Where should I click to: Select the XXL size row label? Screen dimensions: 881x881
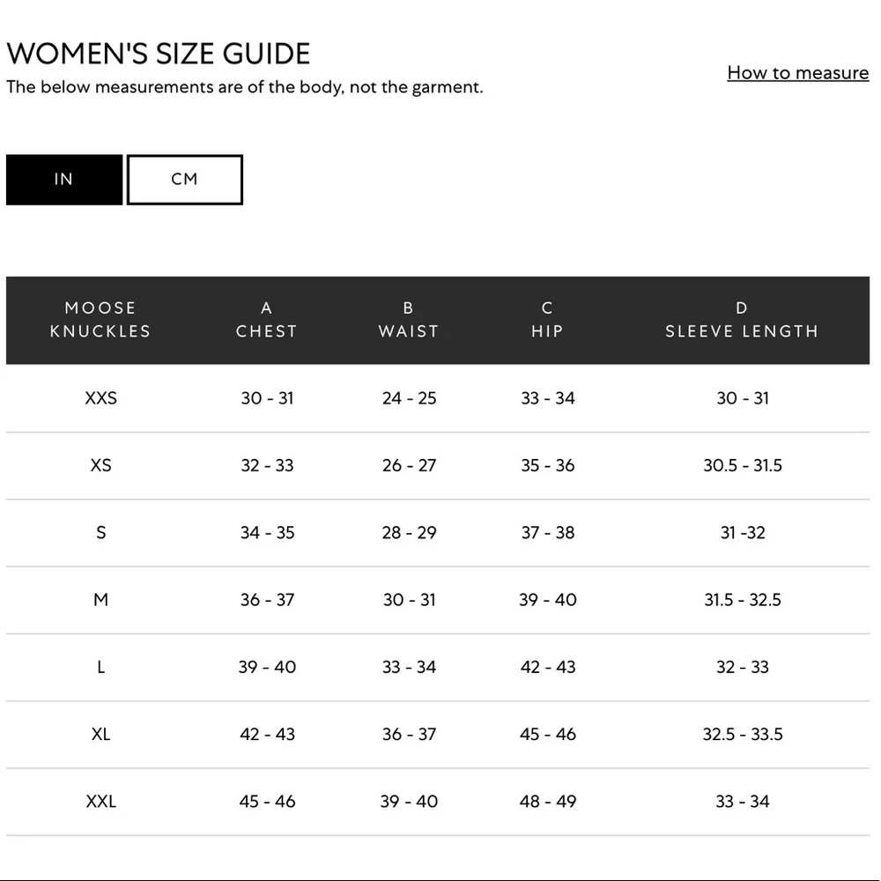[100, 802]
